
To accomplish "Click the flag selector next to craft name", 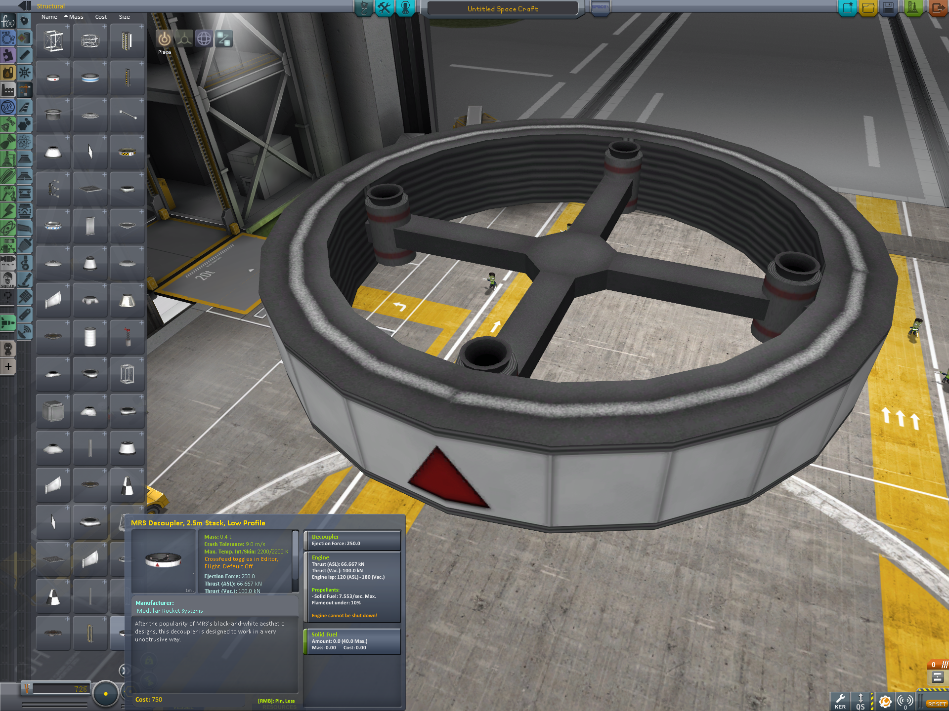I will click(600, 8).
